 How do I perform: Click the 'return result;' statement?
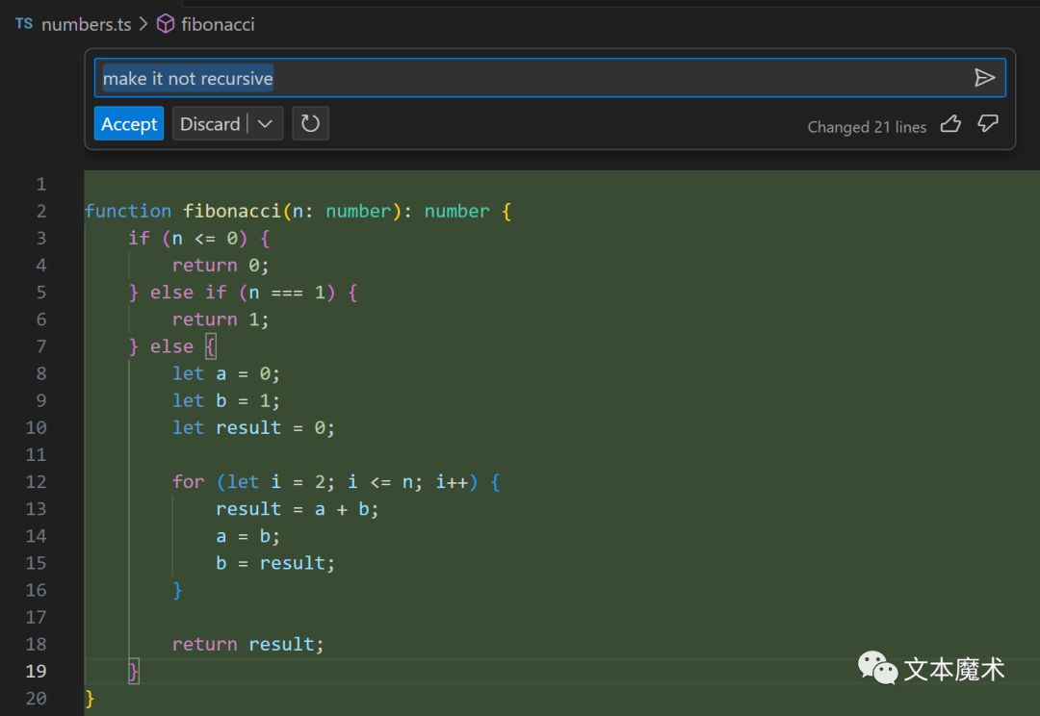coord(248,644)
